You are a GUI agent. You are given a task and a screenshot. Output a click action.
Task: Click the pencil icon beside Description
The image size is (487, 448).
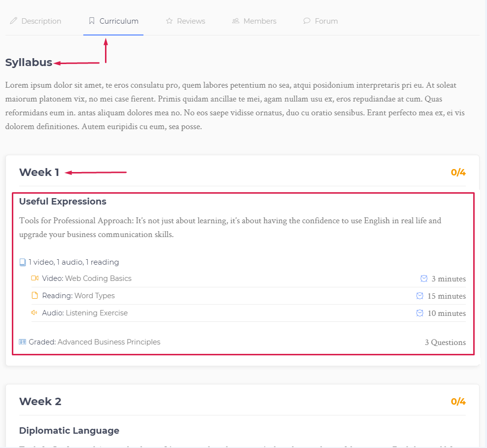tap(13, 21)
